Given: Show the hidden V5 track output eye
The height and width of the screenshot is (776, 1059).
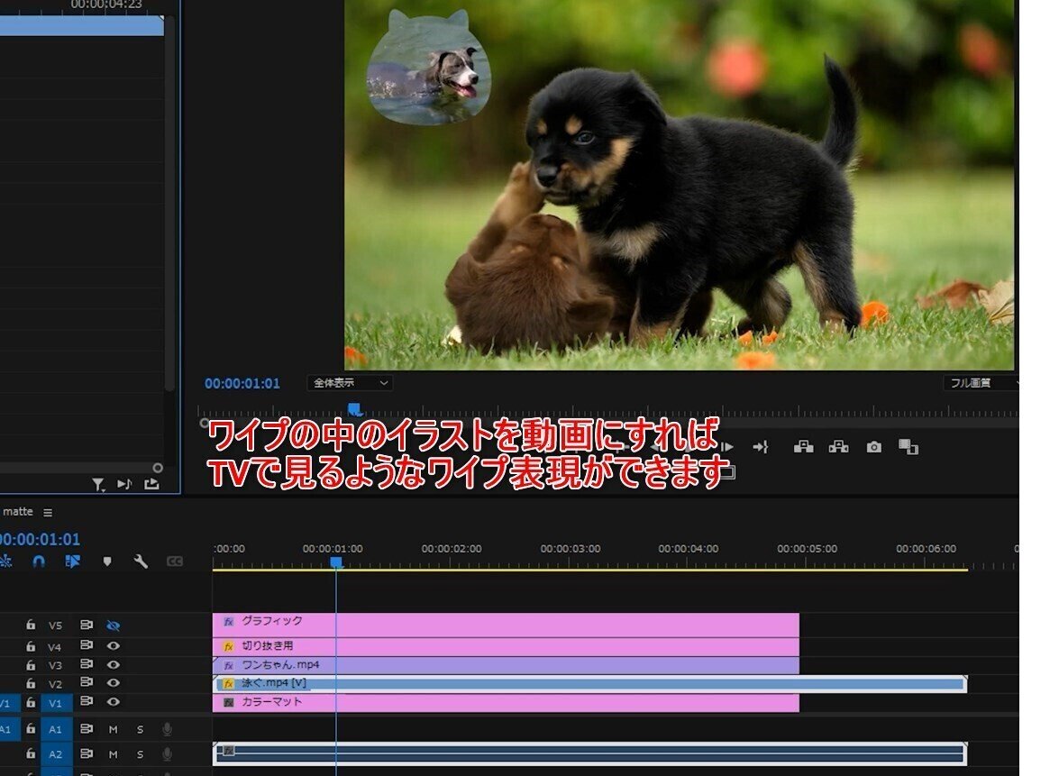Looking at the screenshot, I should 113,625.
